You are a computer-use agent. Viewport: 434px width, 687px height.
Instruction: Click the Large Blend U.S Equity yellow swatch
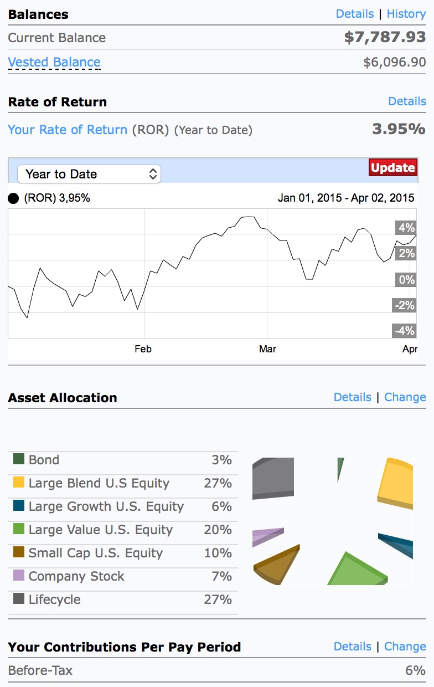pyautogui.click(x=19, y=483)
